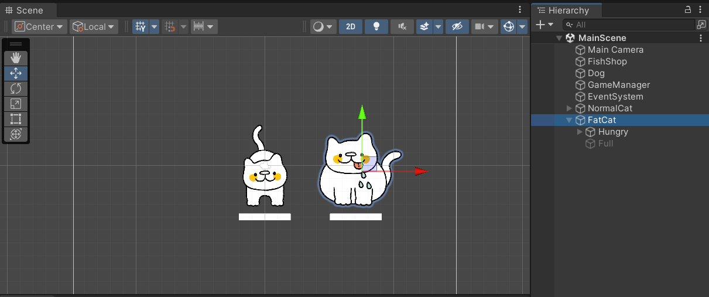709x297 pixels.
Task: Click the GameManager cube icon
Action: [x=581, y=85]
